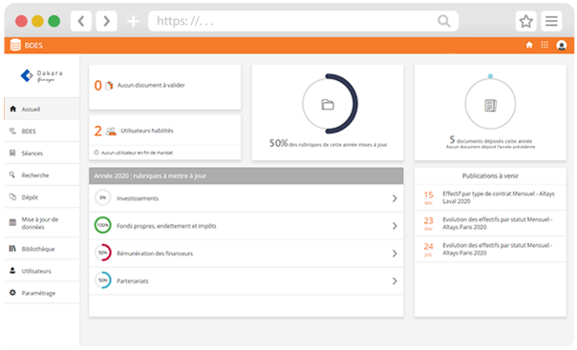Click the 100% green progress circle
Image resolution: width=577 pixels, height=350 pixels.
102,225
